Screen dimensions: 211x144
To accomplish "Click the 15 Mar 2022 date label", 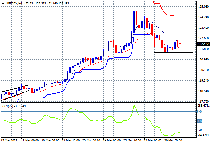I will coord(9,140).
